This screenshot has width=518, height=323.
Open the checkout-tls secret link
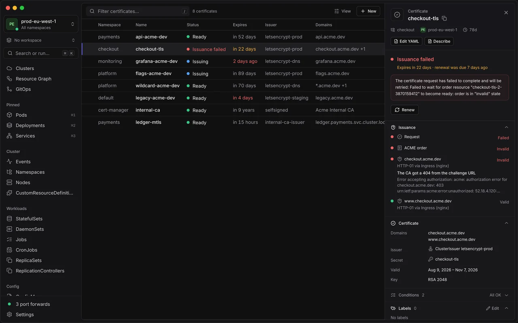coord(444,259)
